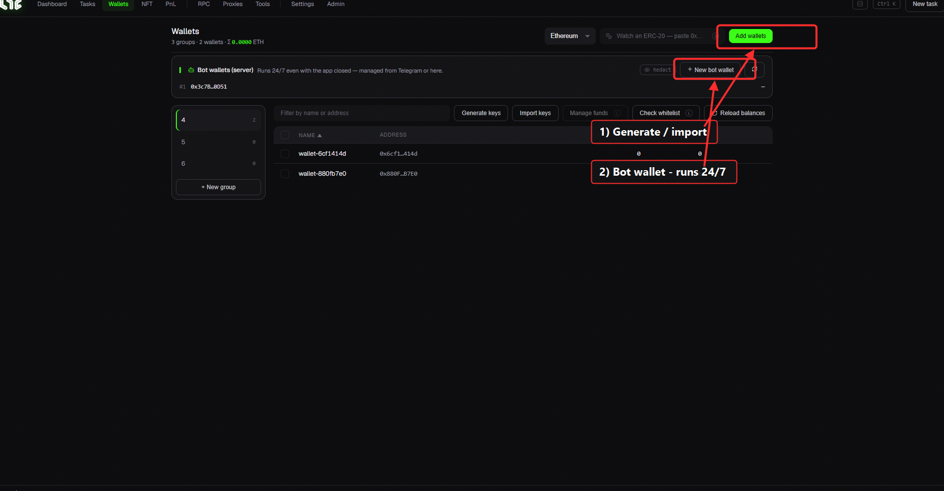
Task: Click the green Add wallets button
Action: [x=751, y=36]
